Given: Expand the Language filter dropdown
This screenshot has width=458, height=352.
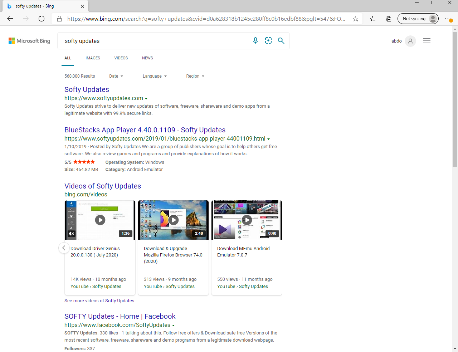Looking at the screenshot, I should click(x=155, y=76).
